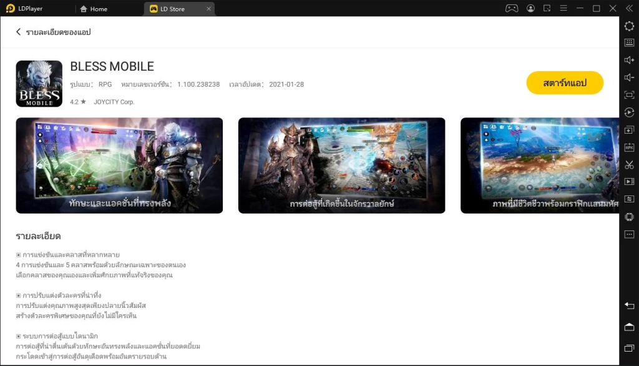Maximize the LDPlayer window

(x=596, y=8)
